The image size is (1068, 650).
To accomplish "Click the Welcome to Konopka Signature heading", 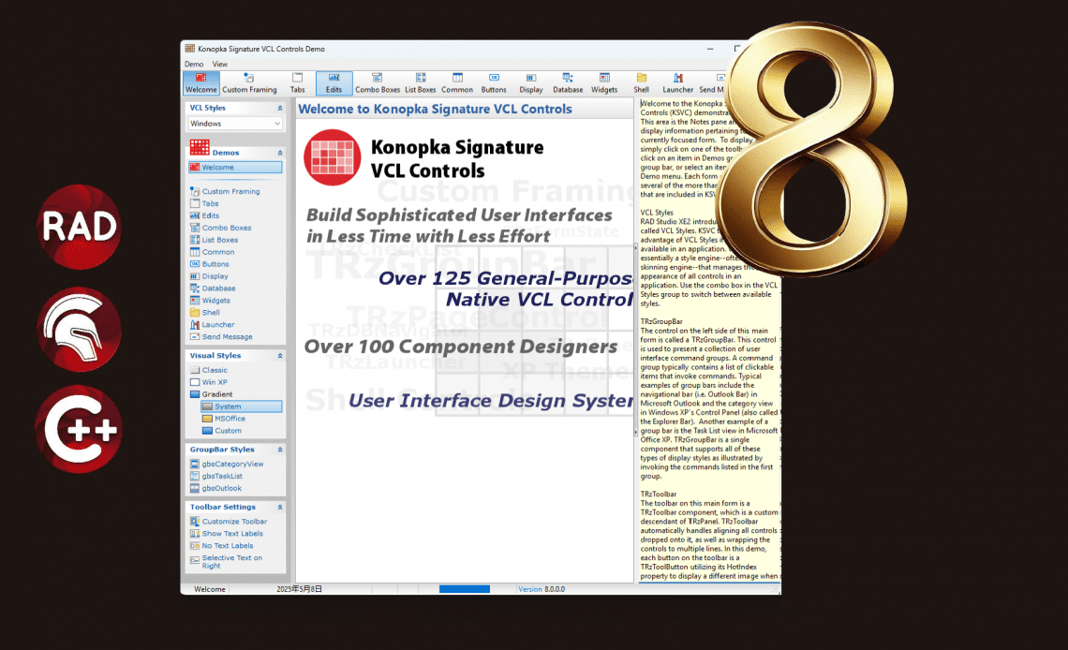I will pos(436,109).
